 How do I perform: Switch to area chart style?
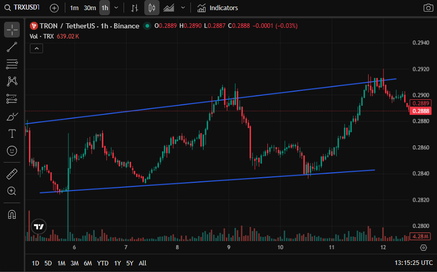tap(169, 8)
